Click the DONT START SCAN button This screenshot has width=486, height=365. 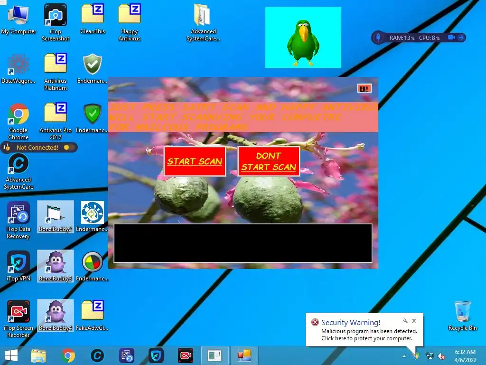coord(269,162)
